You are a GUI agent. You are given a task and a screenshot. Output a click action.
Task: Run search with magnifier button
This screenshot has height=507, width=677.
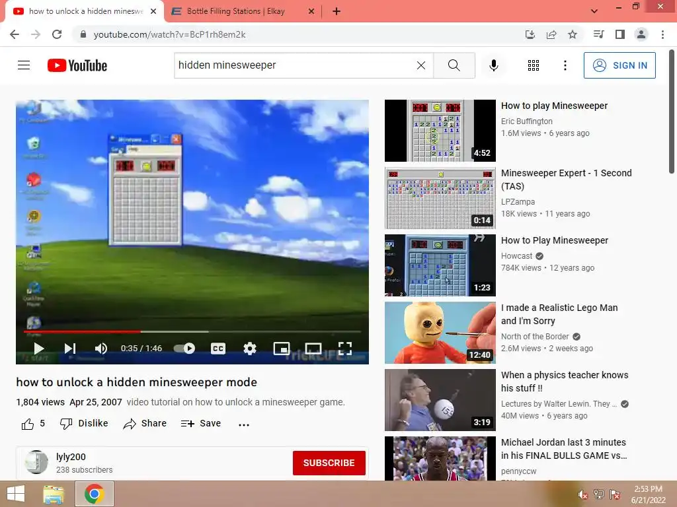[454, 65]
